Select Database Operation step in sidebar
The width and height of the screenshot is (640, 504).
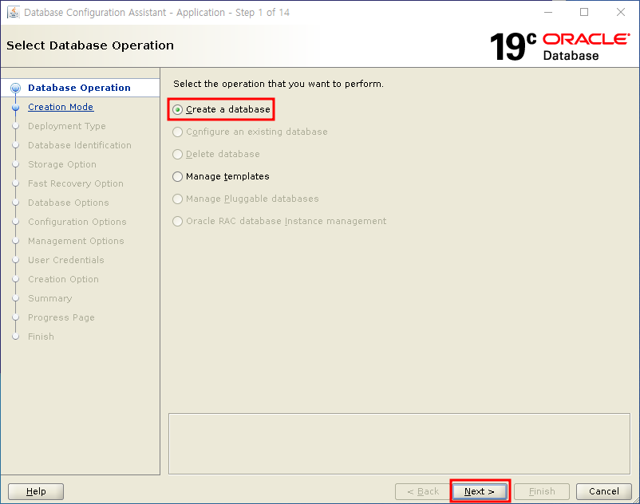(x=79, y=88)
